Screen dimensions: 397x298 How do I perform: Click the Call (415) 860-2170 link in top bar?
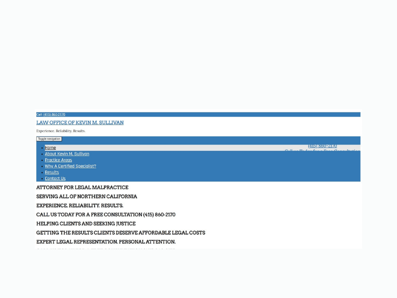(x=54, y=115)
